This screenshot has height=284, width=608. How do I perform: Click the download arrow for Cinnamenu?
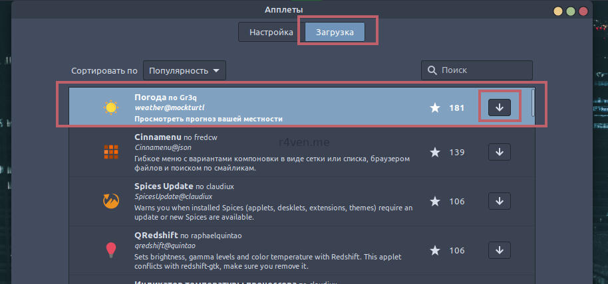pyautogui.click(x=499, y=152)
